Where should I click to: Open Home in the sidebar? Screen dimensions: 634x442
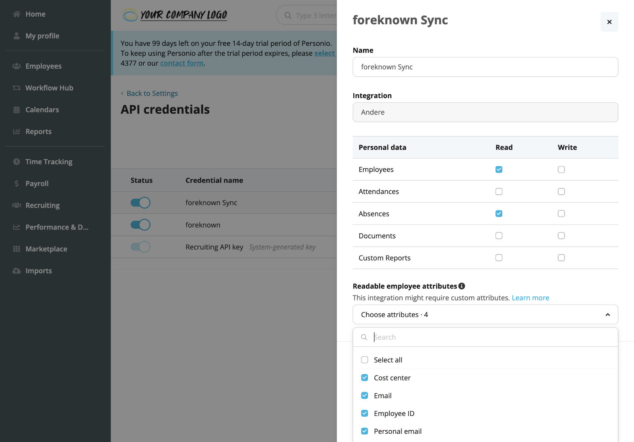tap(35, 14)
